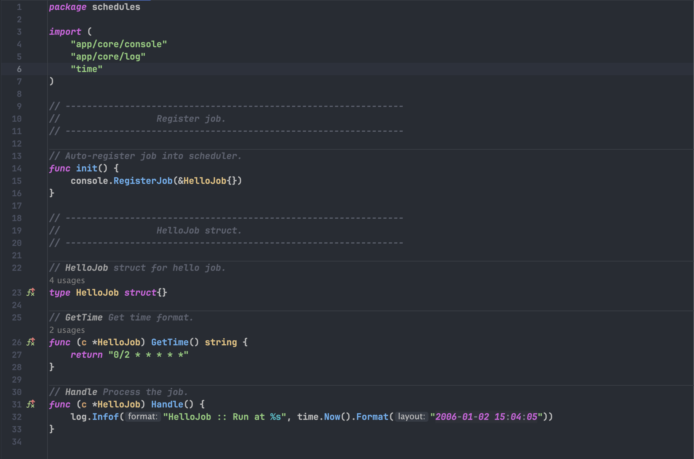The width and height of the screenshot is (694, 459).
Task: Click the implements gutter icon on line 23
Action: [31, 292]
